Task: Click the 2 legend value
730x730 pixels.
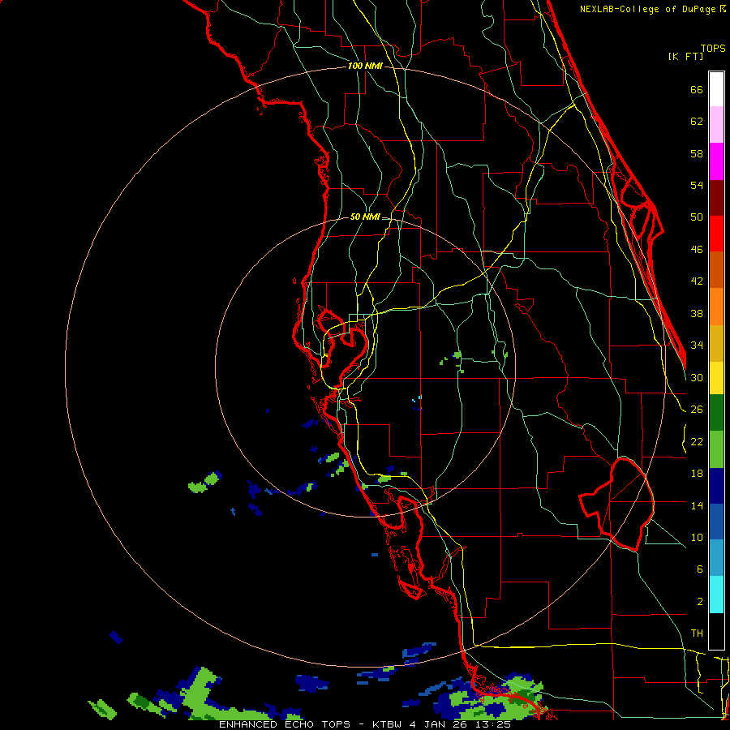Action: (700, 602)
